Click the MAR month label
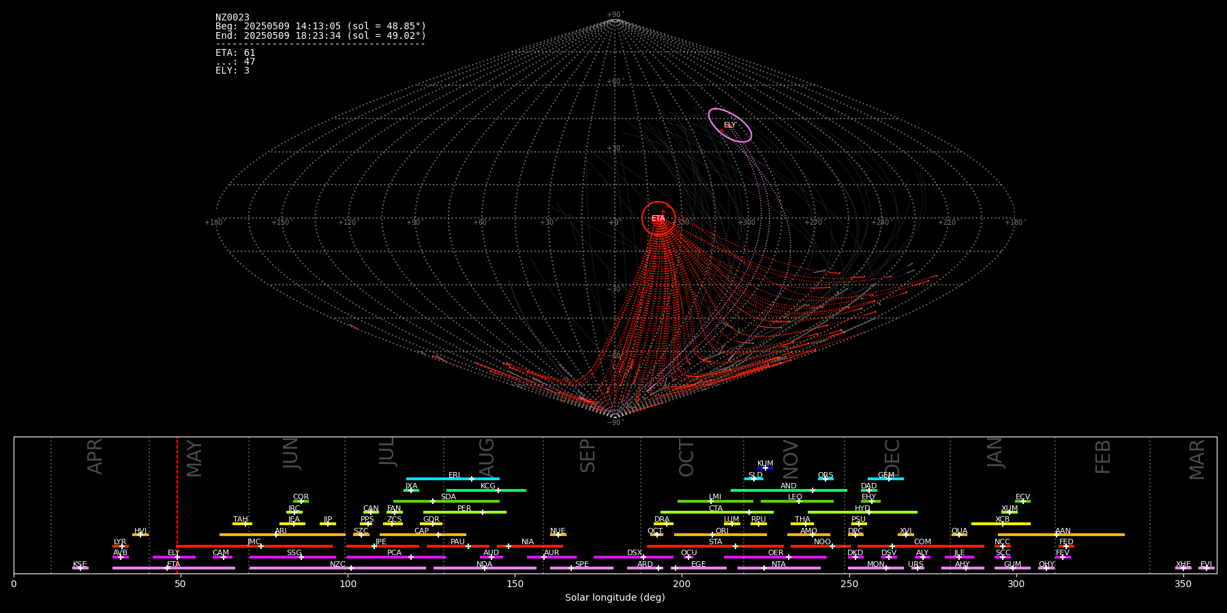Image resolution: width=1227 pixels, height=613 pixels. [1197, 460]
